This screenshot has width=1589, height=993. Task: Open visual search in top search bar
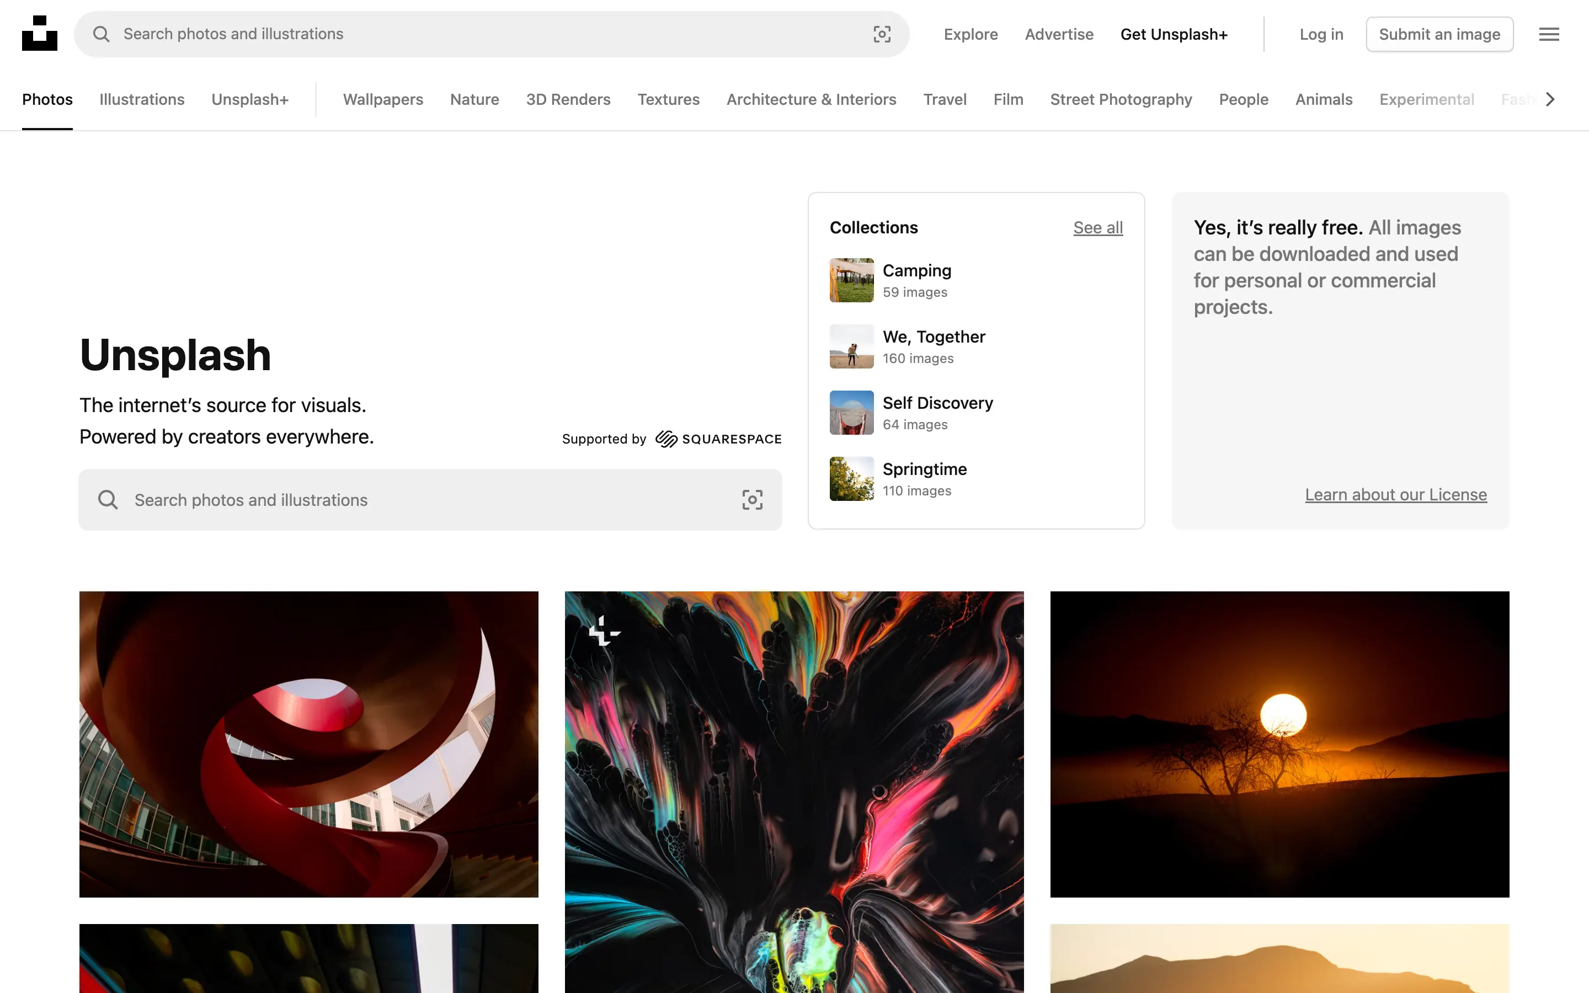click(882, 34)
